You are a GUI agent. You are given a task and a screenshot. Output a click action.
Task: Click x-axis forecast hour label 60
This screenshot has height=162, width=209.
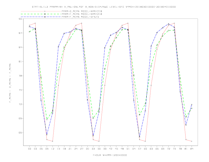(x=145, y=149)
